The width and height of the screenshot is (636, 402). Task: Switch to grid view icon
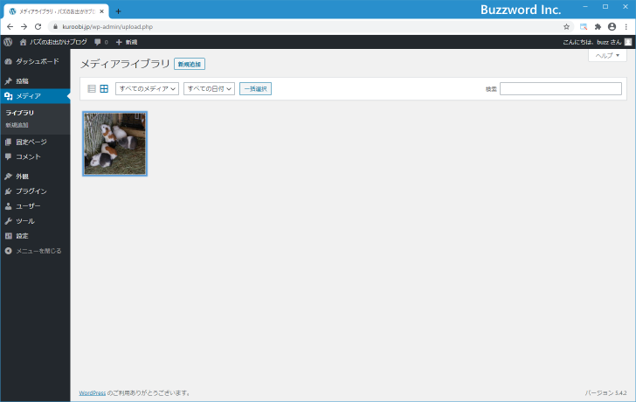pyautogui.click(x=104, y=88)
